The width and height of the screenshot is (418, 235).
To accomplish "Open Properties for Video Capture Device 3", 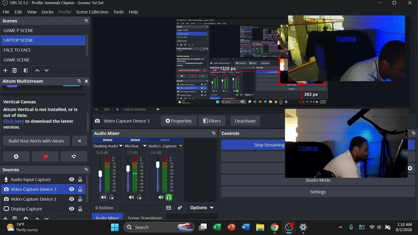I will [179, 121].
